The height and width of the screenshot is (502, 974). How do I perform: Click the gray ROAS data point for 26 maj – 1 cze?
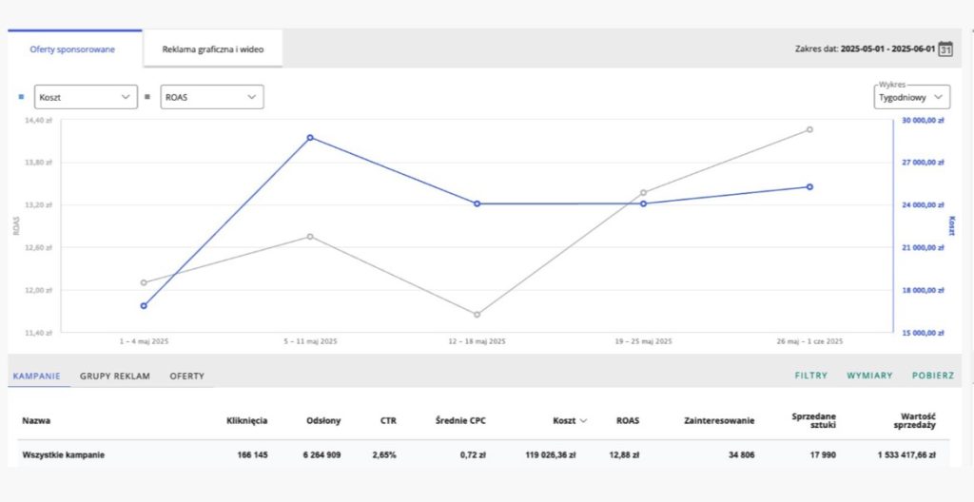[x=809, y=129]
